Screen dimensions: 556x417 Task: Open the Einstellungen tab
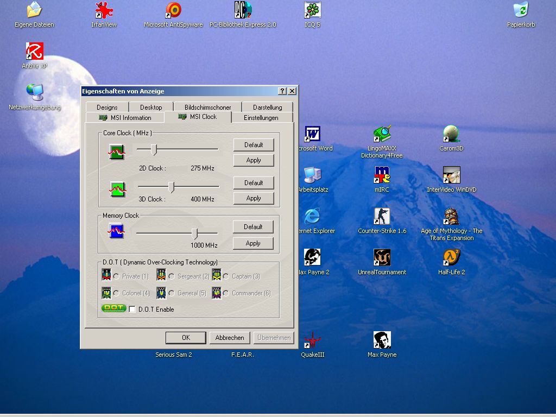261,118
